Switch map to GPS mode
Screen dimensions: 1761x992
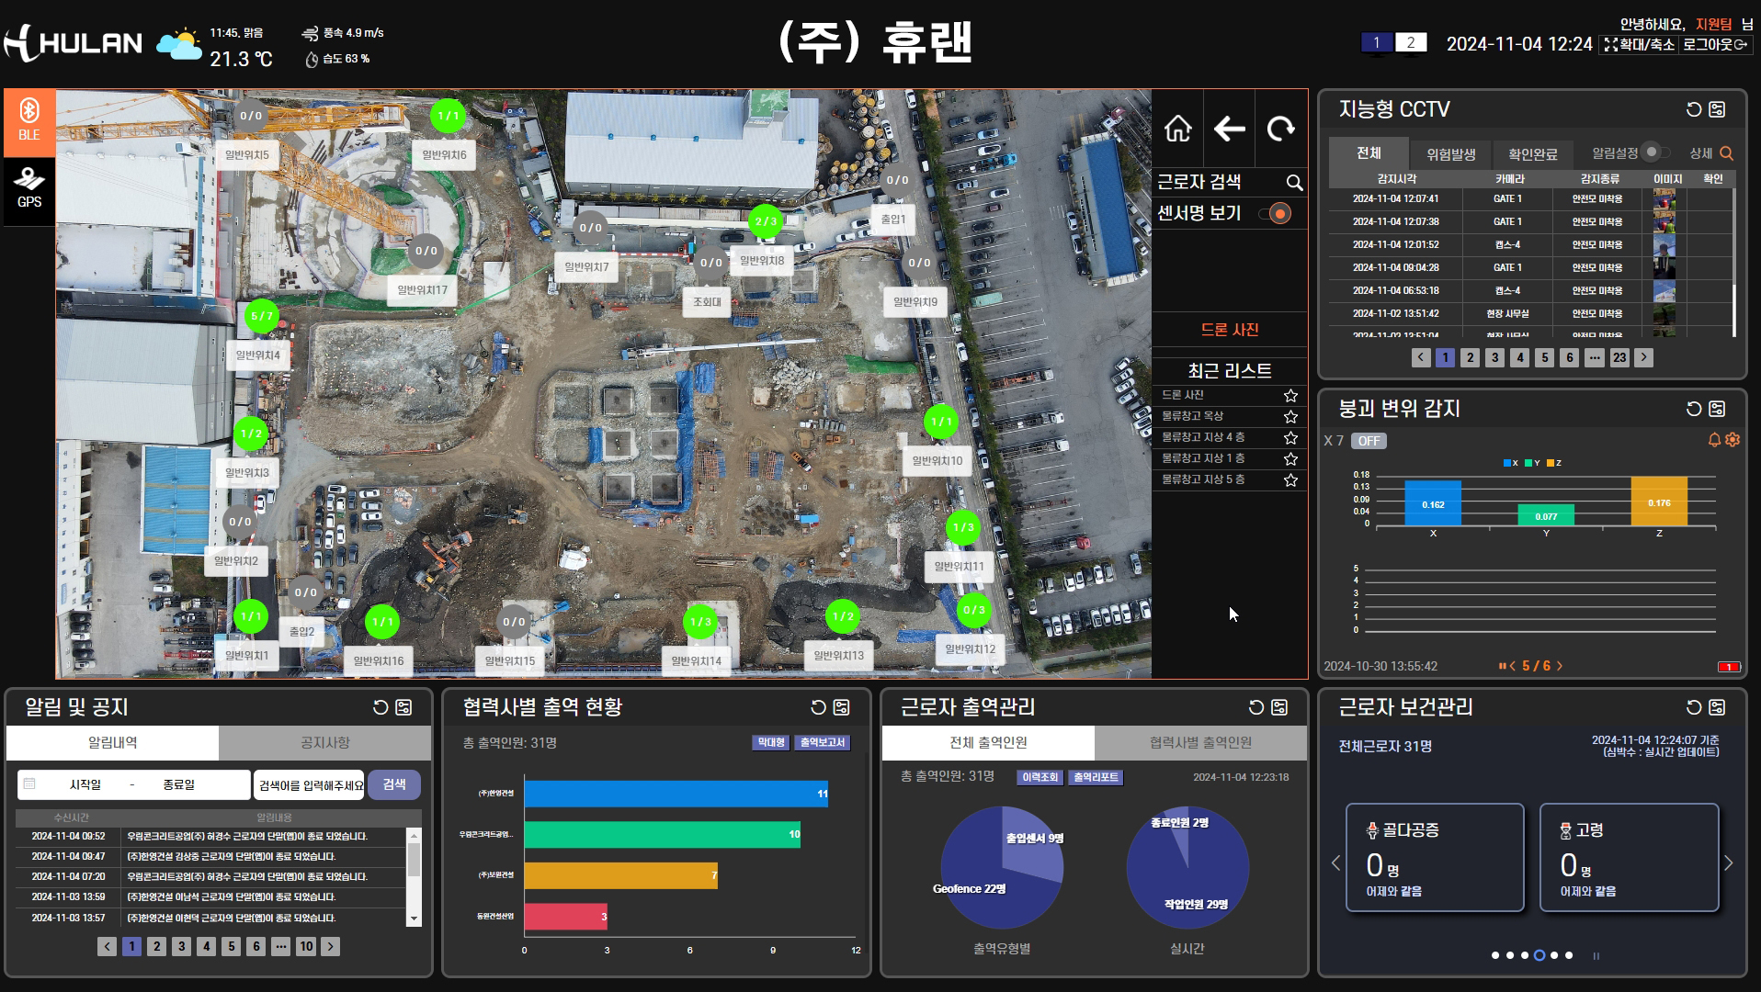pos(29,187)
